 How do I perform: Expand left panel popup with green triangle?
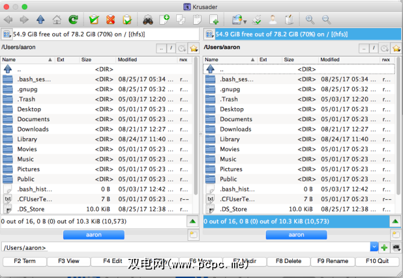192,222
